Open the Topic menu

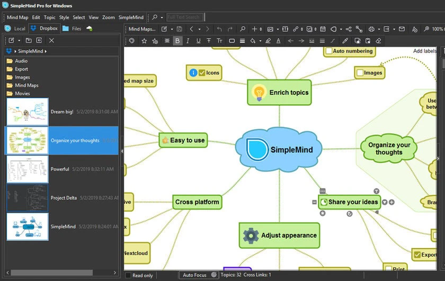[49, 17]
